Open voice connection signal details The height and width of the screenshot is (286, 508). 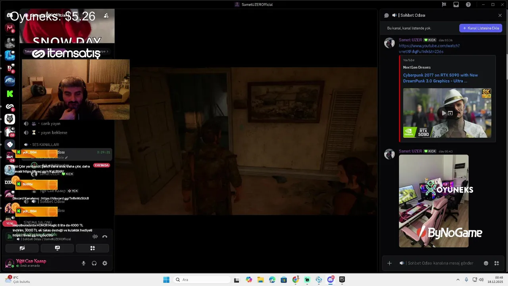click(x=10, y=236)
